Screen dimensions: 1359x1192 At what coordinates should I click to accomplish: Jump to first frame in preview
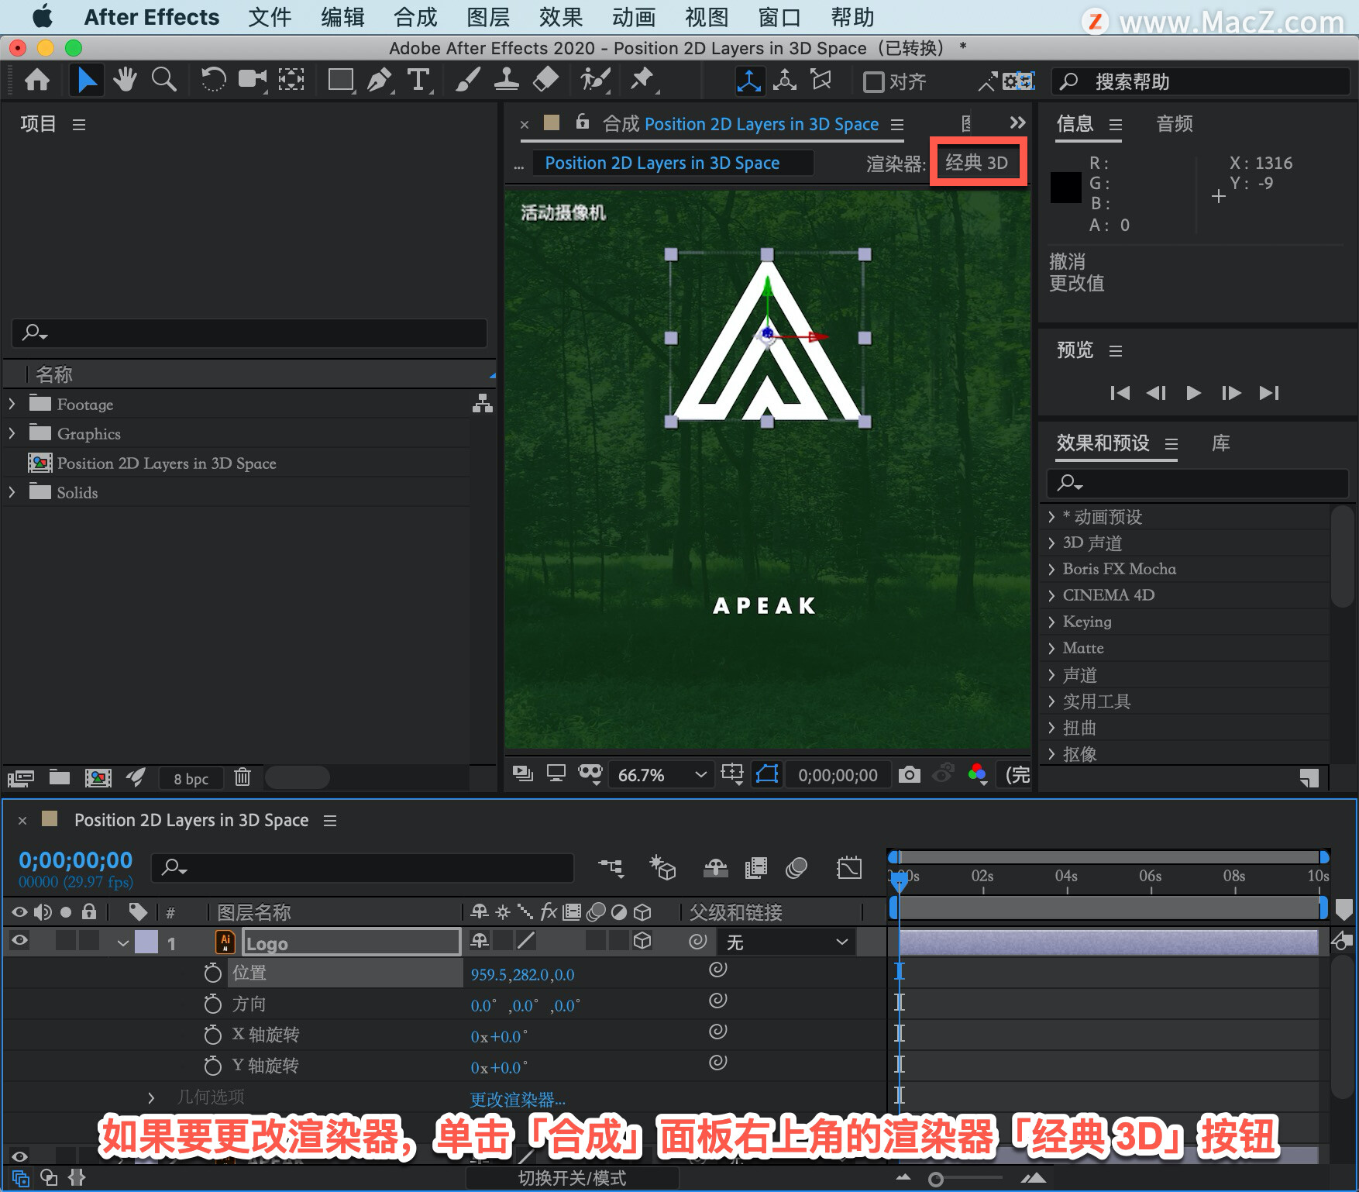tap(1120, 393)
